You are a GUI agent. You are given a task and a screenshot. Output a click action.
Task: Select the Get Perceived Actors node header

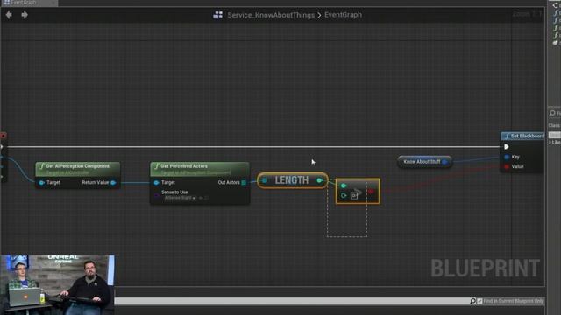pos(200,169)
